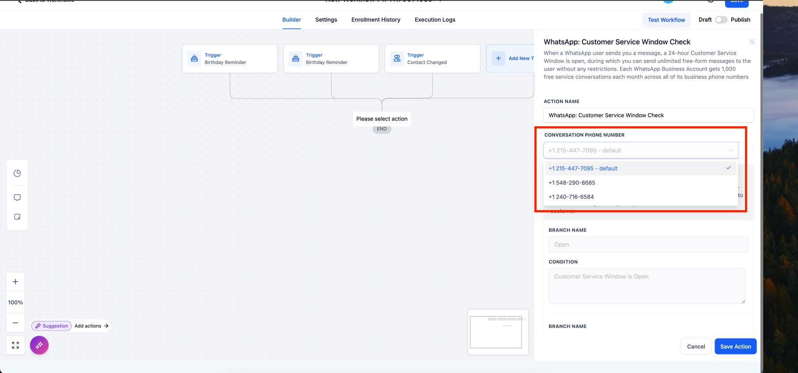Click the Test Workflow button
Image resolution: width=798 pixels, height=373 pixels.
[666, 20]
